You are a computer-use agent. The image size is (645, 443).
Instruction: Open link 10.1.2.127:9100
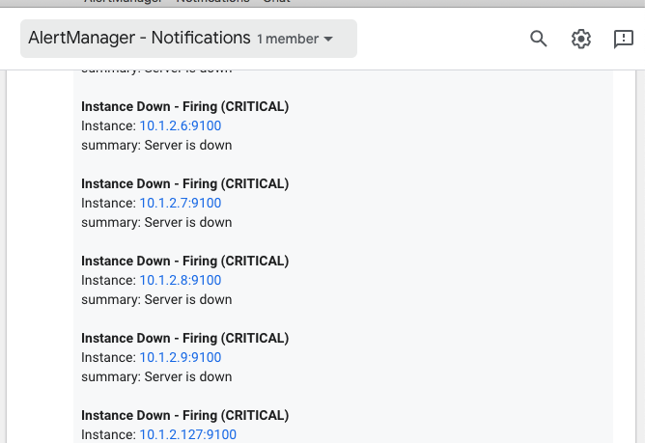(188, 434)
